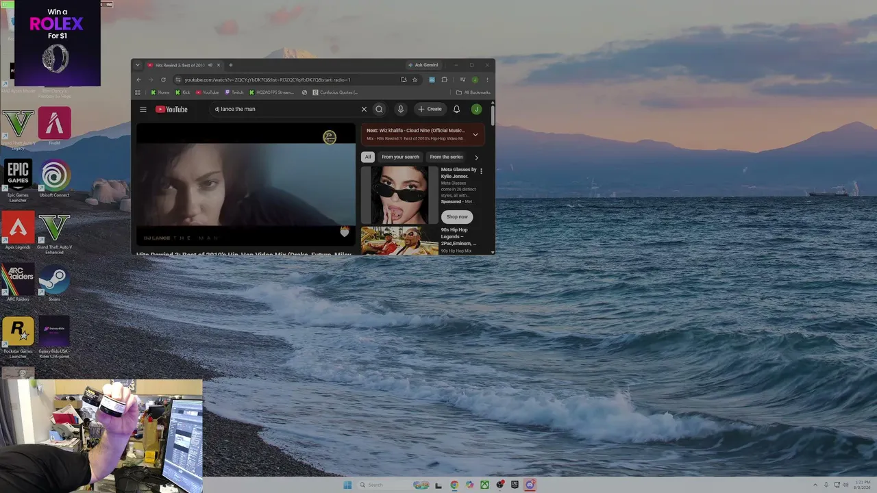Open the YouTube bookmark
Screen dimensions: 877x493
point(207,92)
